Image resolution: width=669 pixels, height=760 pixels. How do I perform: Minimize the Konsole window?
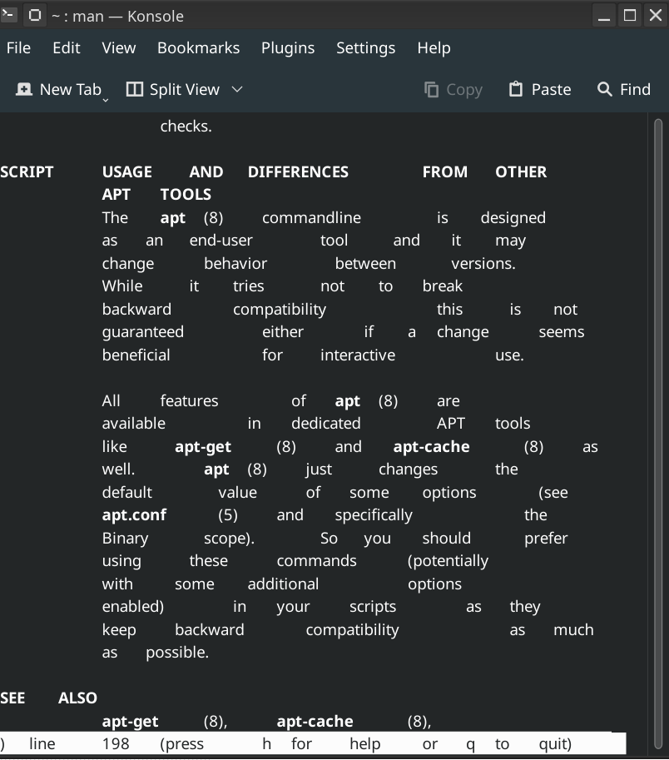[x=604, y=15]
